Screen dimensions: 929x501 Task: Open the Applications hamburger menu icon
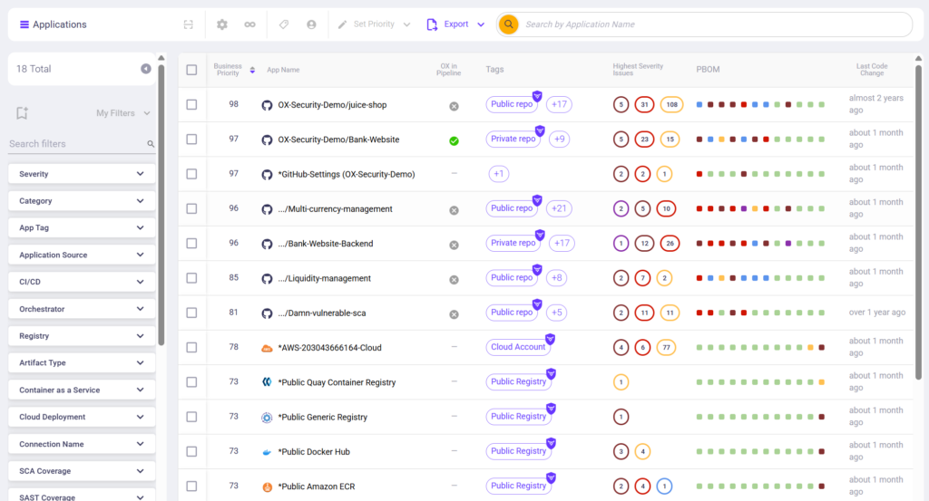pos(24,24)
